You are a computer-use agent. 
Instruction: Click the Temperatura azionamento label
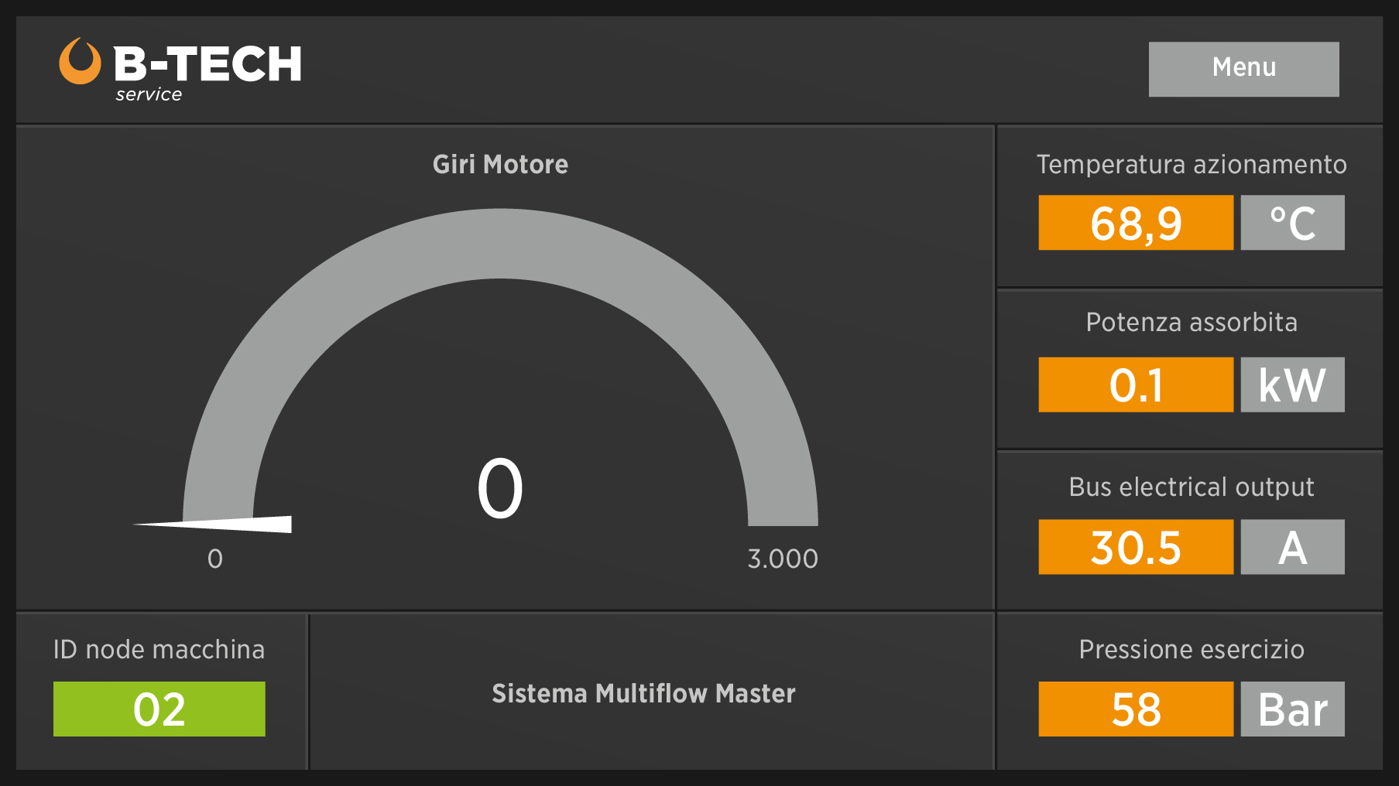[x=1191, y=164]
